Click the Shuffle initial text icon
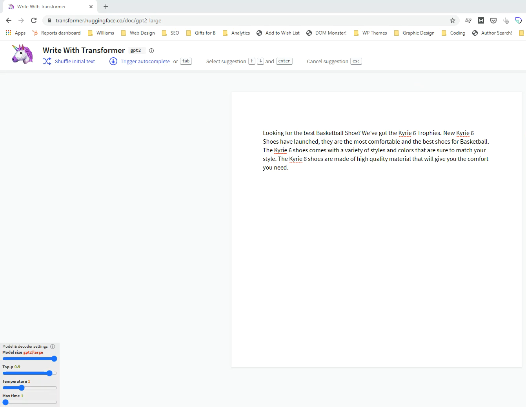Image resolution: width=526 pixels, height=407 pixels. click(x=47, y=61)
